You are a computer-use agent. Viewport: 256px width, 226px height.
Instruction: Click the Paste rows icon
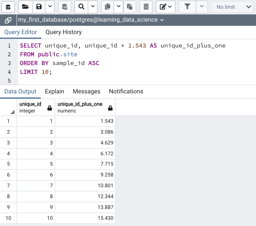coord(130,7)
